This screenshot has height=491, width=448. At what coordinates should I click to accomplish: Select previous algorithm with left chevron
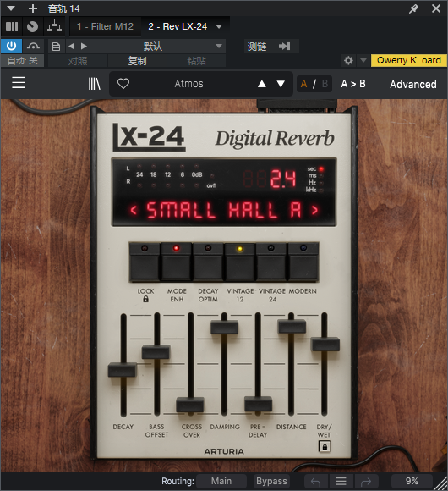click(x=134, y=210)
